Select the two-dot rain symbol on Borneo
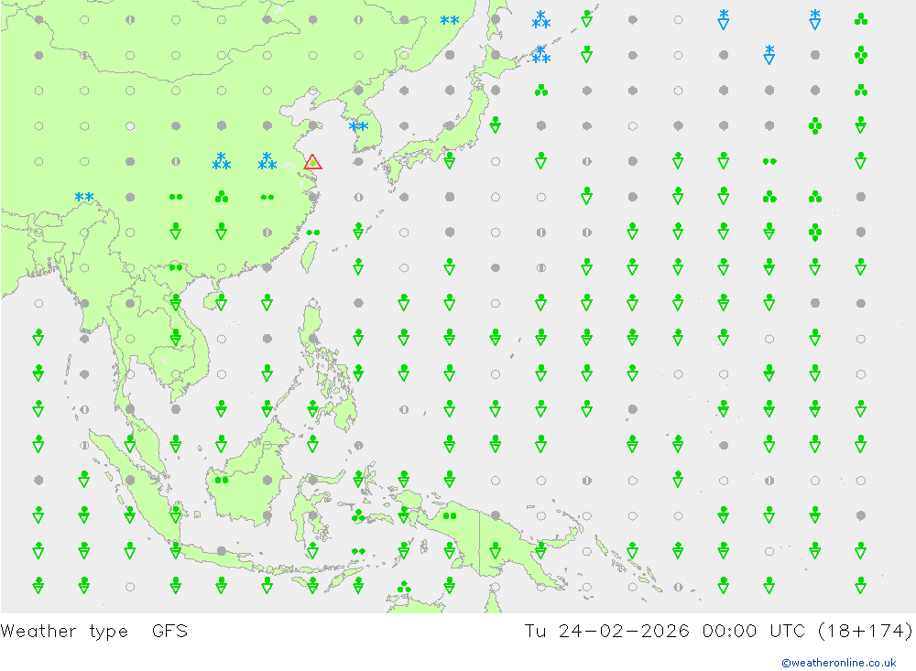The image size is (916, 671). (222, 480)
